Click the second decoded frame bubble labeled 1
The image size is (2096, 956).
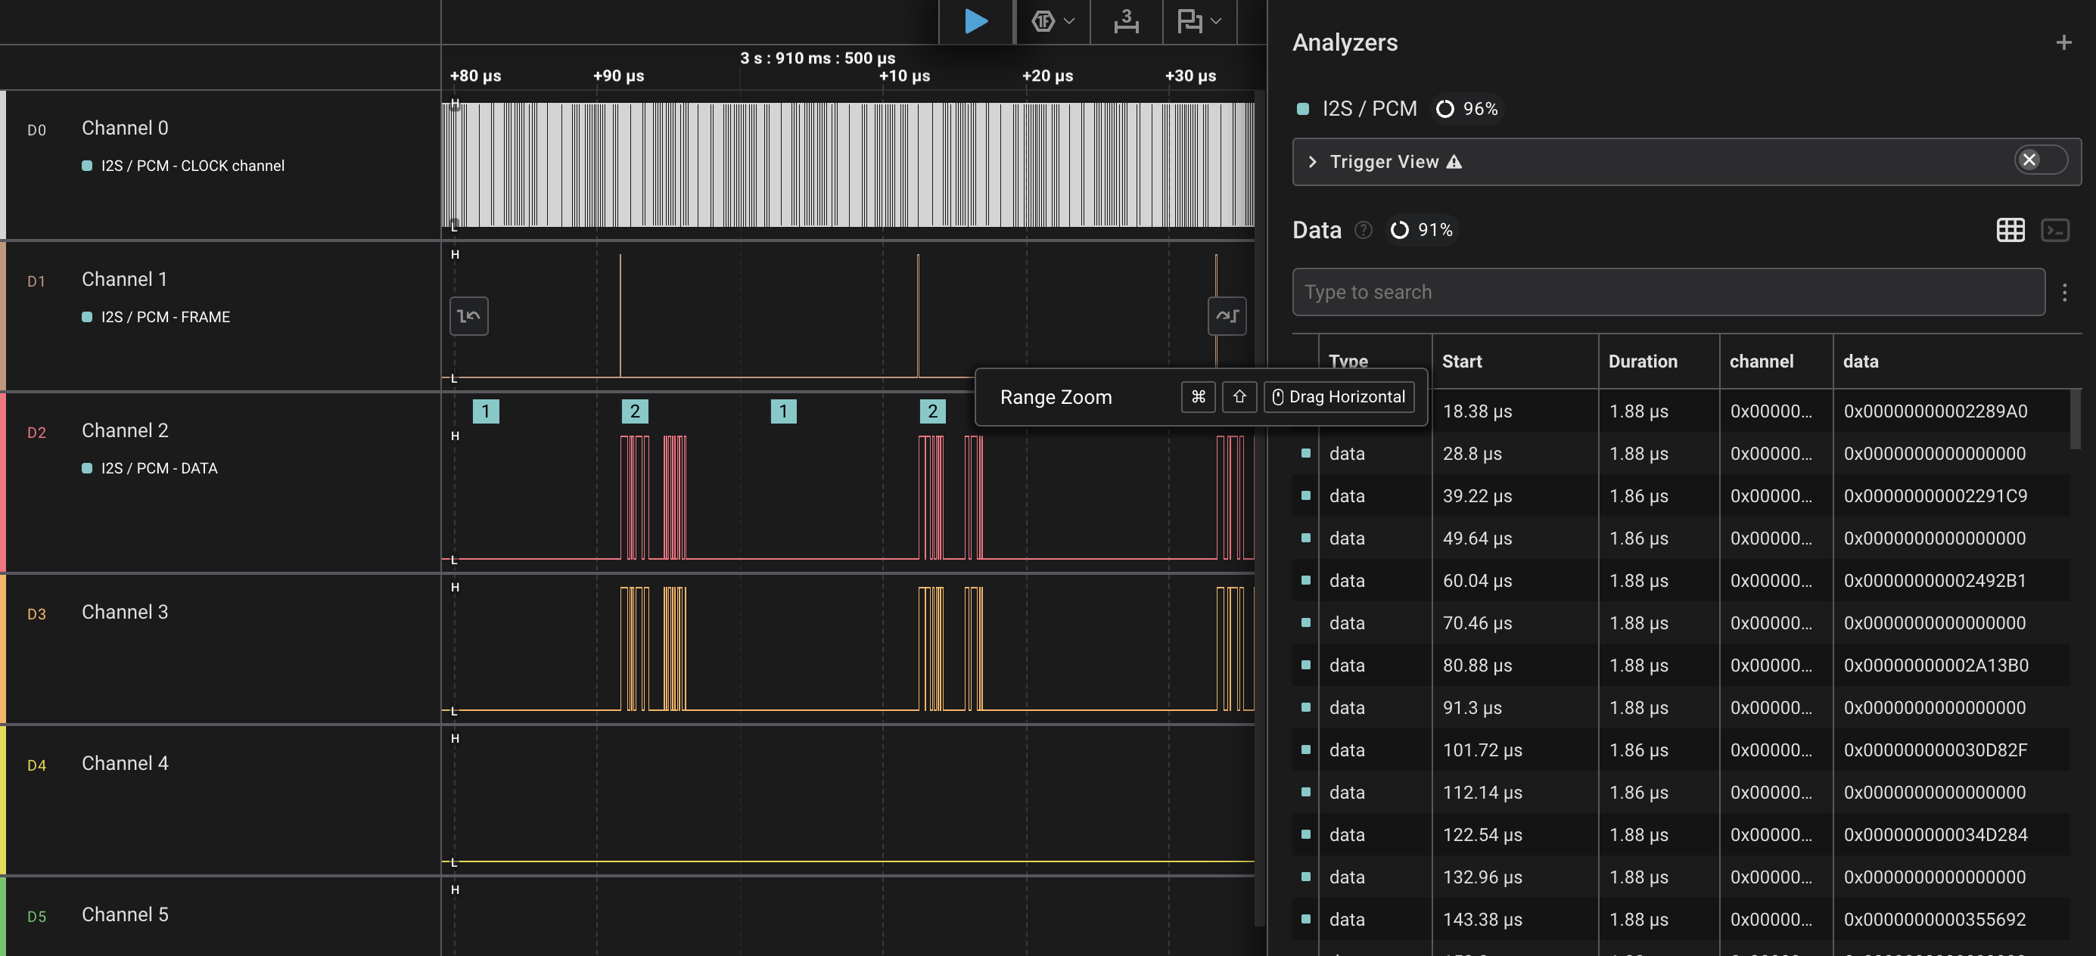click(784, 411)
